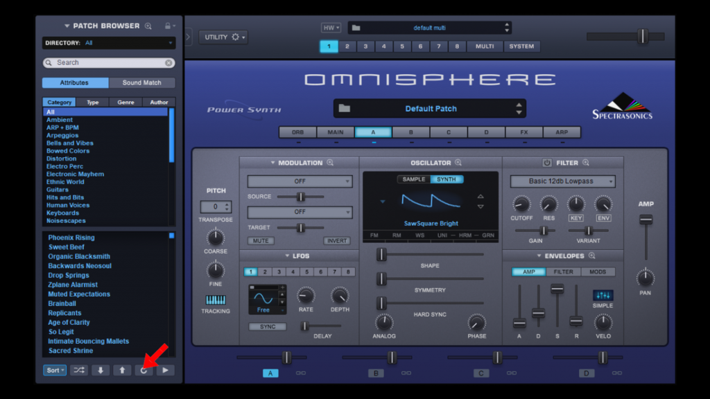The height and width of the screenshot is (399, 710).
Task: Select previous waveform with oscillator down arrow
Action: (x=480, y=206)
